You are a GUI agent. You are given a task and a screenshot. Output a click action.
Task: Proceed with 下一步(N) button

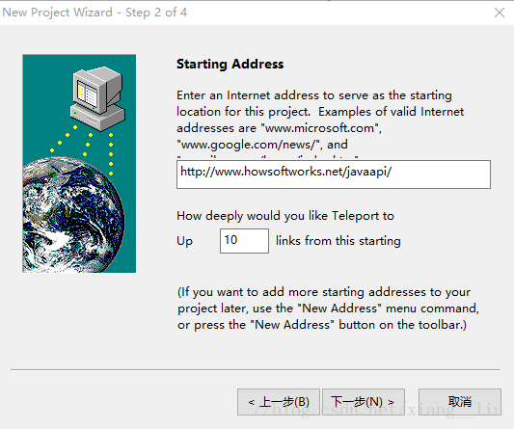tap(364, 402)
